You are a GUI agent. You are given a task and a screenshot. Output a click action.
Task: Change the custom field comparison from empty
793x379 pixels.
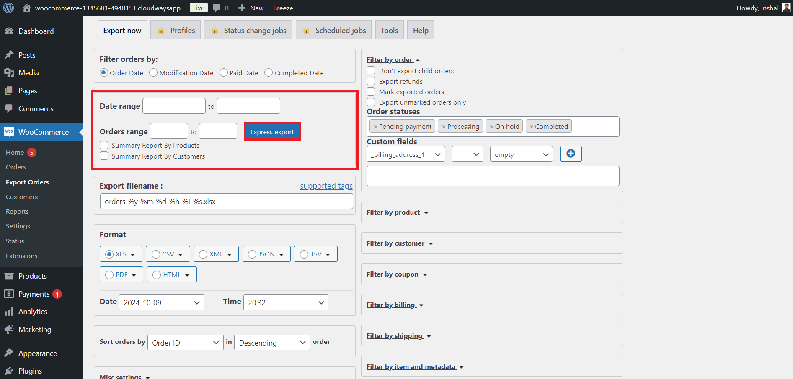[x=521, y=154]
